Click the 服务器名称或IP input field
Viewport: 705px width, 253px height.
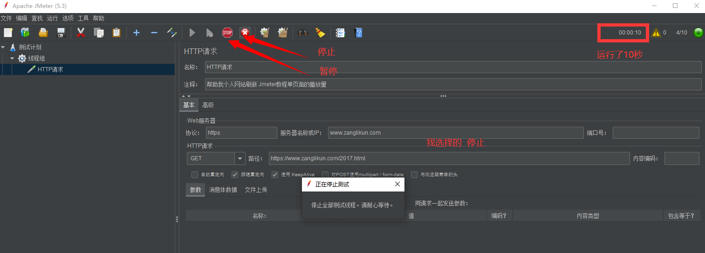(x=455, y=133)
